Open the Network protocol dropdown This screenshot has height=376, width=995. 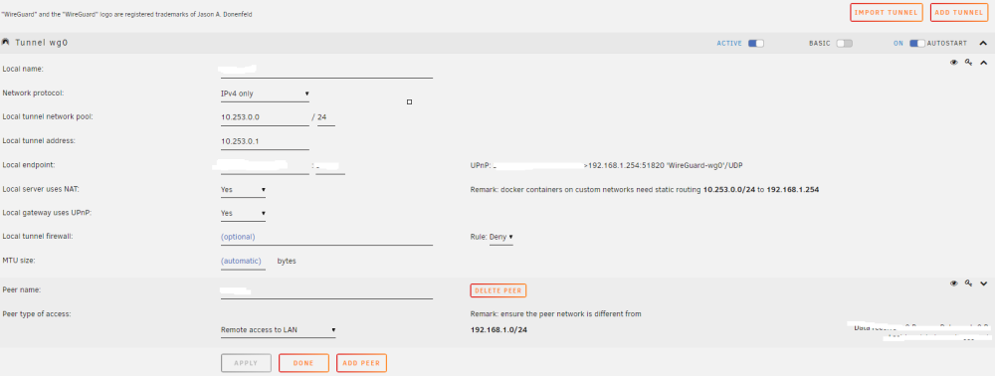tap(265, 94)
